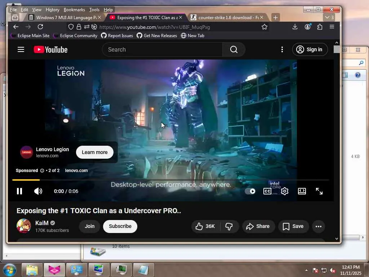This screenshot has width=369, height=277.
Task: Visit the lenovo.com link beside Sponsored
Action: [76, 171]
